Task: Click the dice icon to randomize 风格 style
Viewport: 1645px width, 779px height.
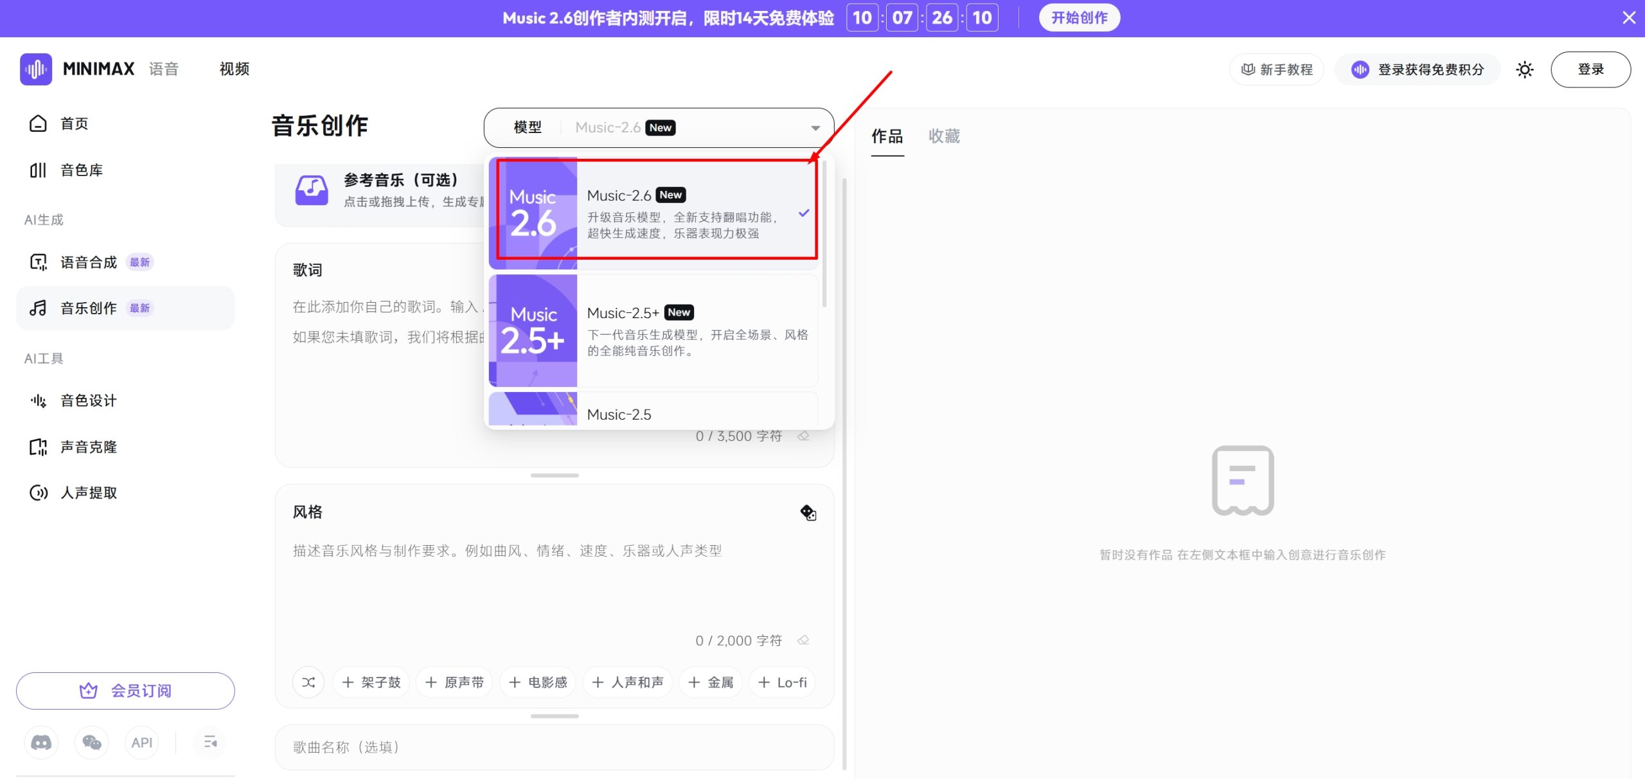Action: (x=808, y=513)
